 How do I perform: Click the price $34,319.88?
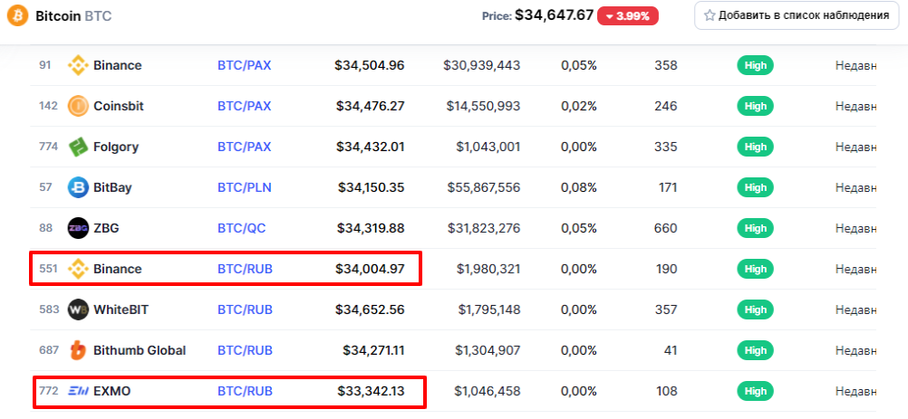click(371, 228)
